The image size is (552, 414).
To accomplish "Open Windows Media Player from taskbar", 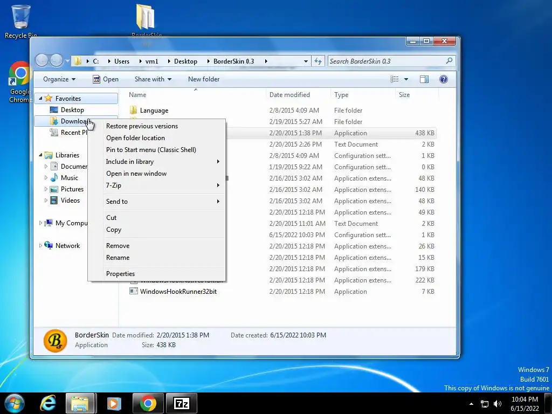I will [x=114, y=403].
